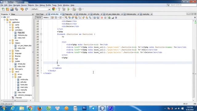197x111 pixels.
Task: Open the Debug menu
Action: click(42, 5)
